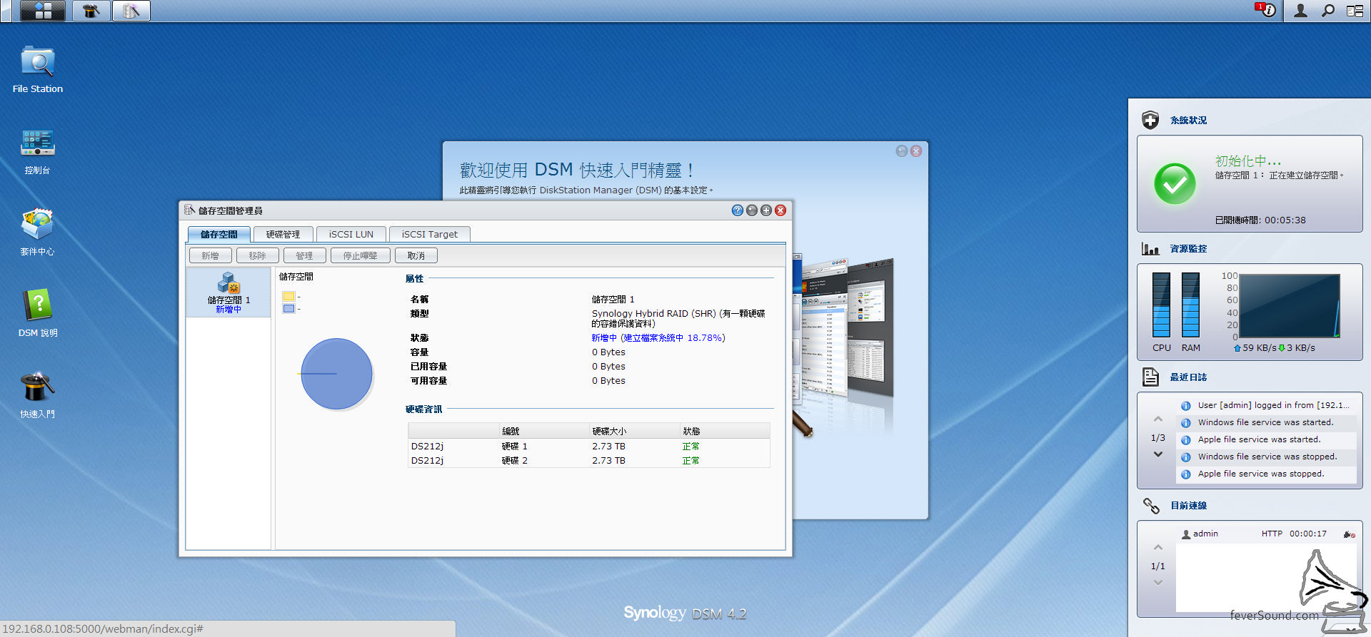The height and width of the screenshot is (637, 1371).
Task: Click the Synology Hybrid RAID type text
Action: point(678,318)
